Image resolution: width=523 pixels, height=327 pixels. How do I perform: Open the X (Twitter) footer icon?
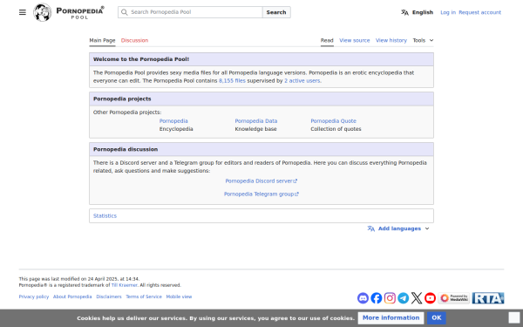point(417,298)
